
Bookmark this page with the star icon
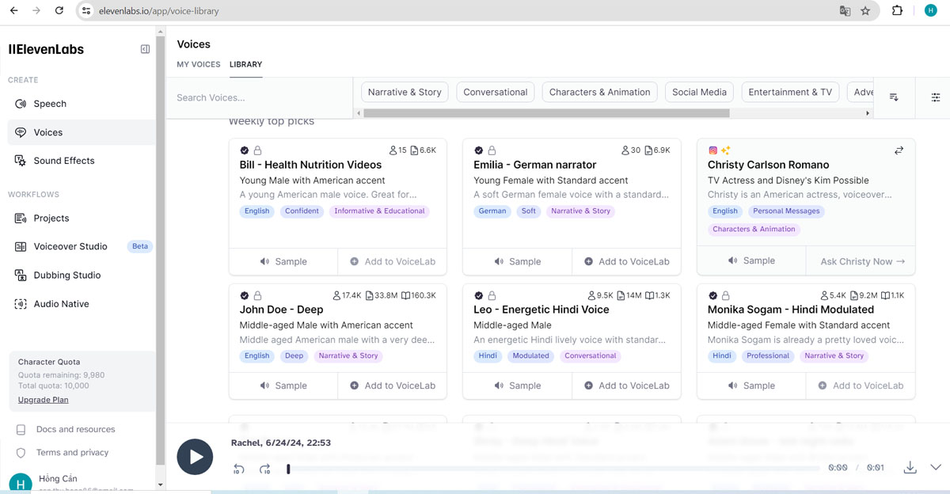(865, 11)
